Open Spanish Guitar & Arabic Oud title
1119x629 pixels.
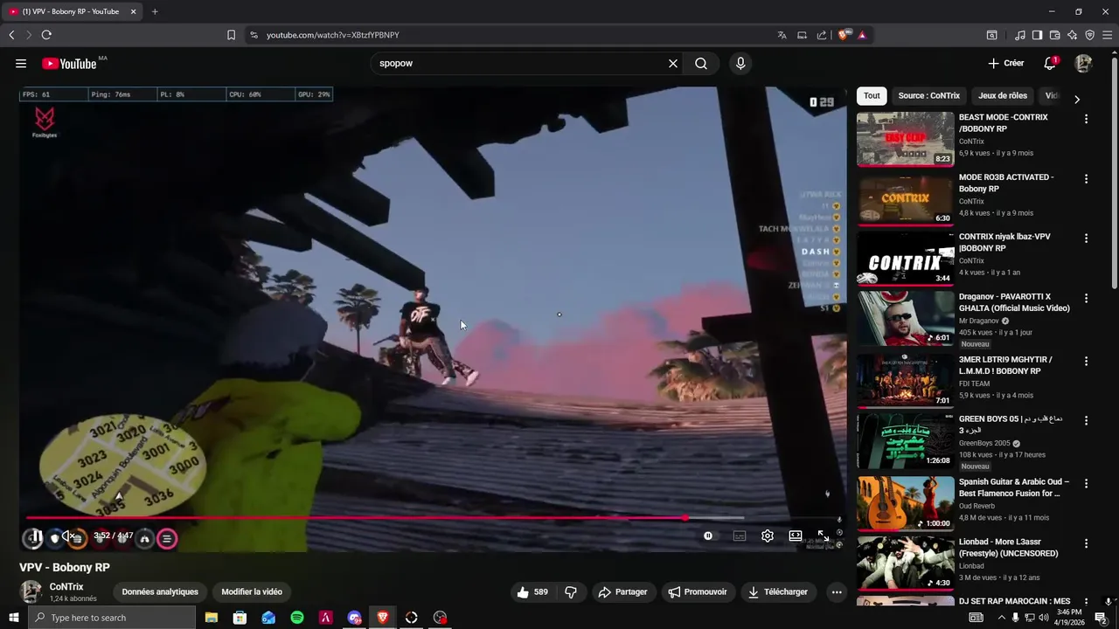[x=1014, y=487]
